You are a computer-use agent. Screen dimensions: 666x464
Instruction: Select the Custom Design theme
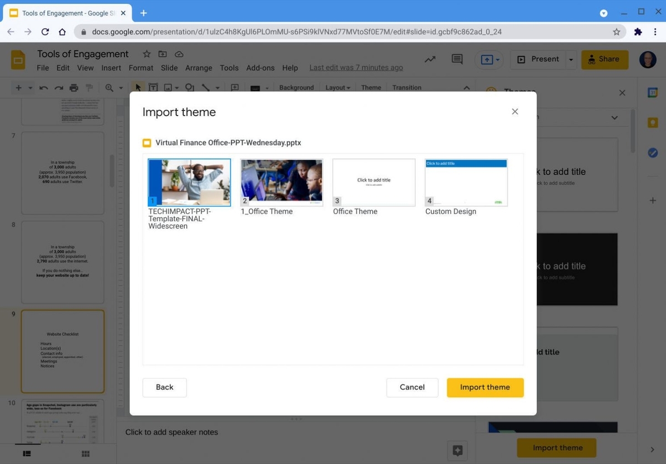466,182
